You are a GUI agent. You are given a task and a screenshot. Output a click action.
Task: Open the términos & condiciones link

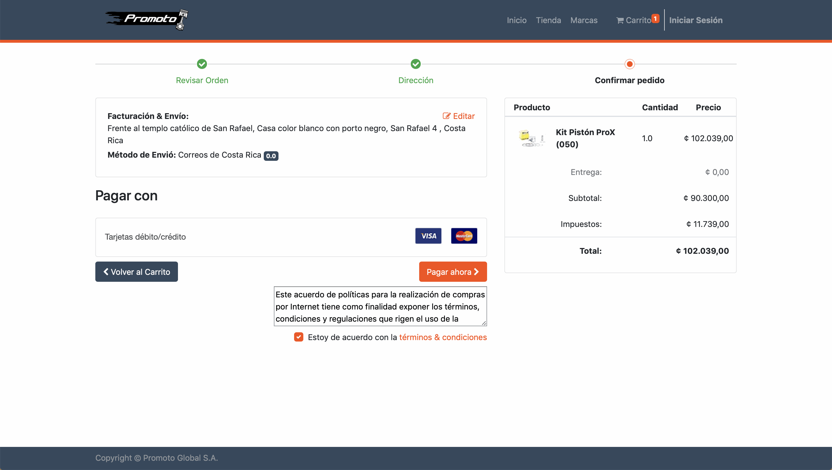pos(443,337)
